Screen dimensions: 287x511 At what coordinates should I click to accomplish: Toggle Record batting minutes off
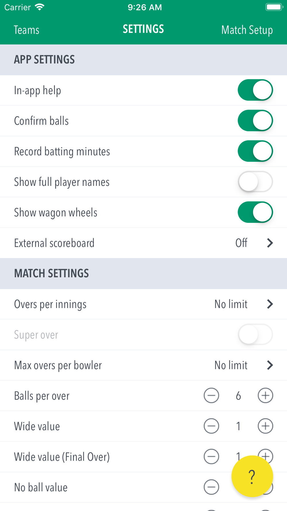click(255, 151)
